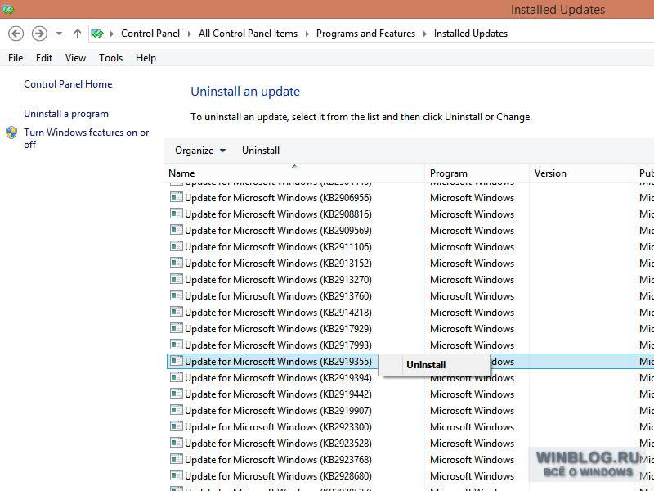Screen dimensions: 654x491
Task: Click the icon for update KB2917993
Action: (177, 345)
